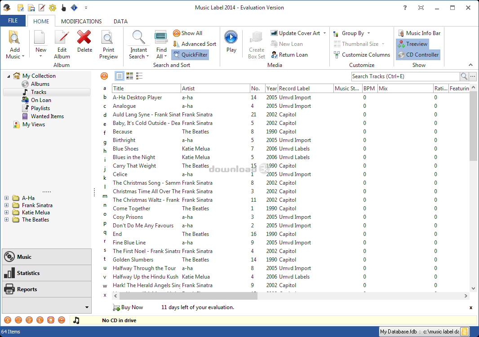The height and width of the screenshot is (337, 479).
Task: Open the quick access toolbar customize dropdown
Action: tap(86, 8)
